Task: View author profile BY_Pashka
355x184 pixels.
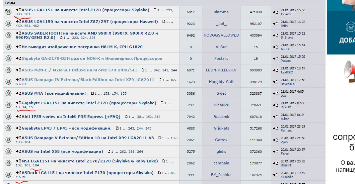Action: [221, 175]
